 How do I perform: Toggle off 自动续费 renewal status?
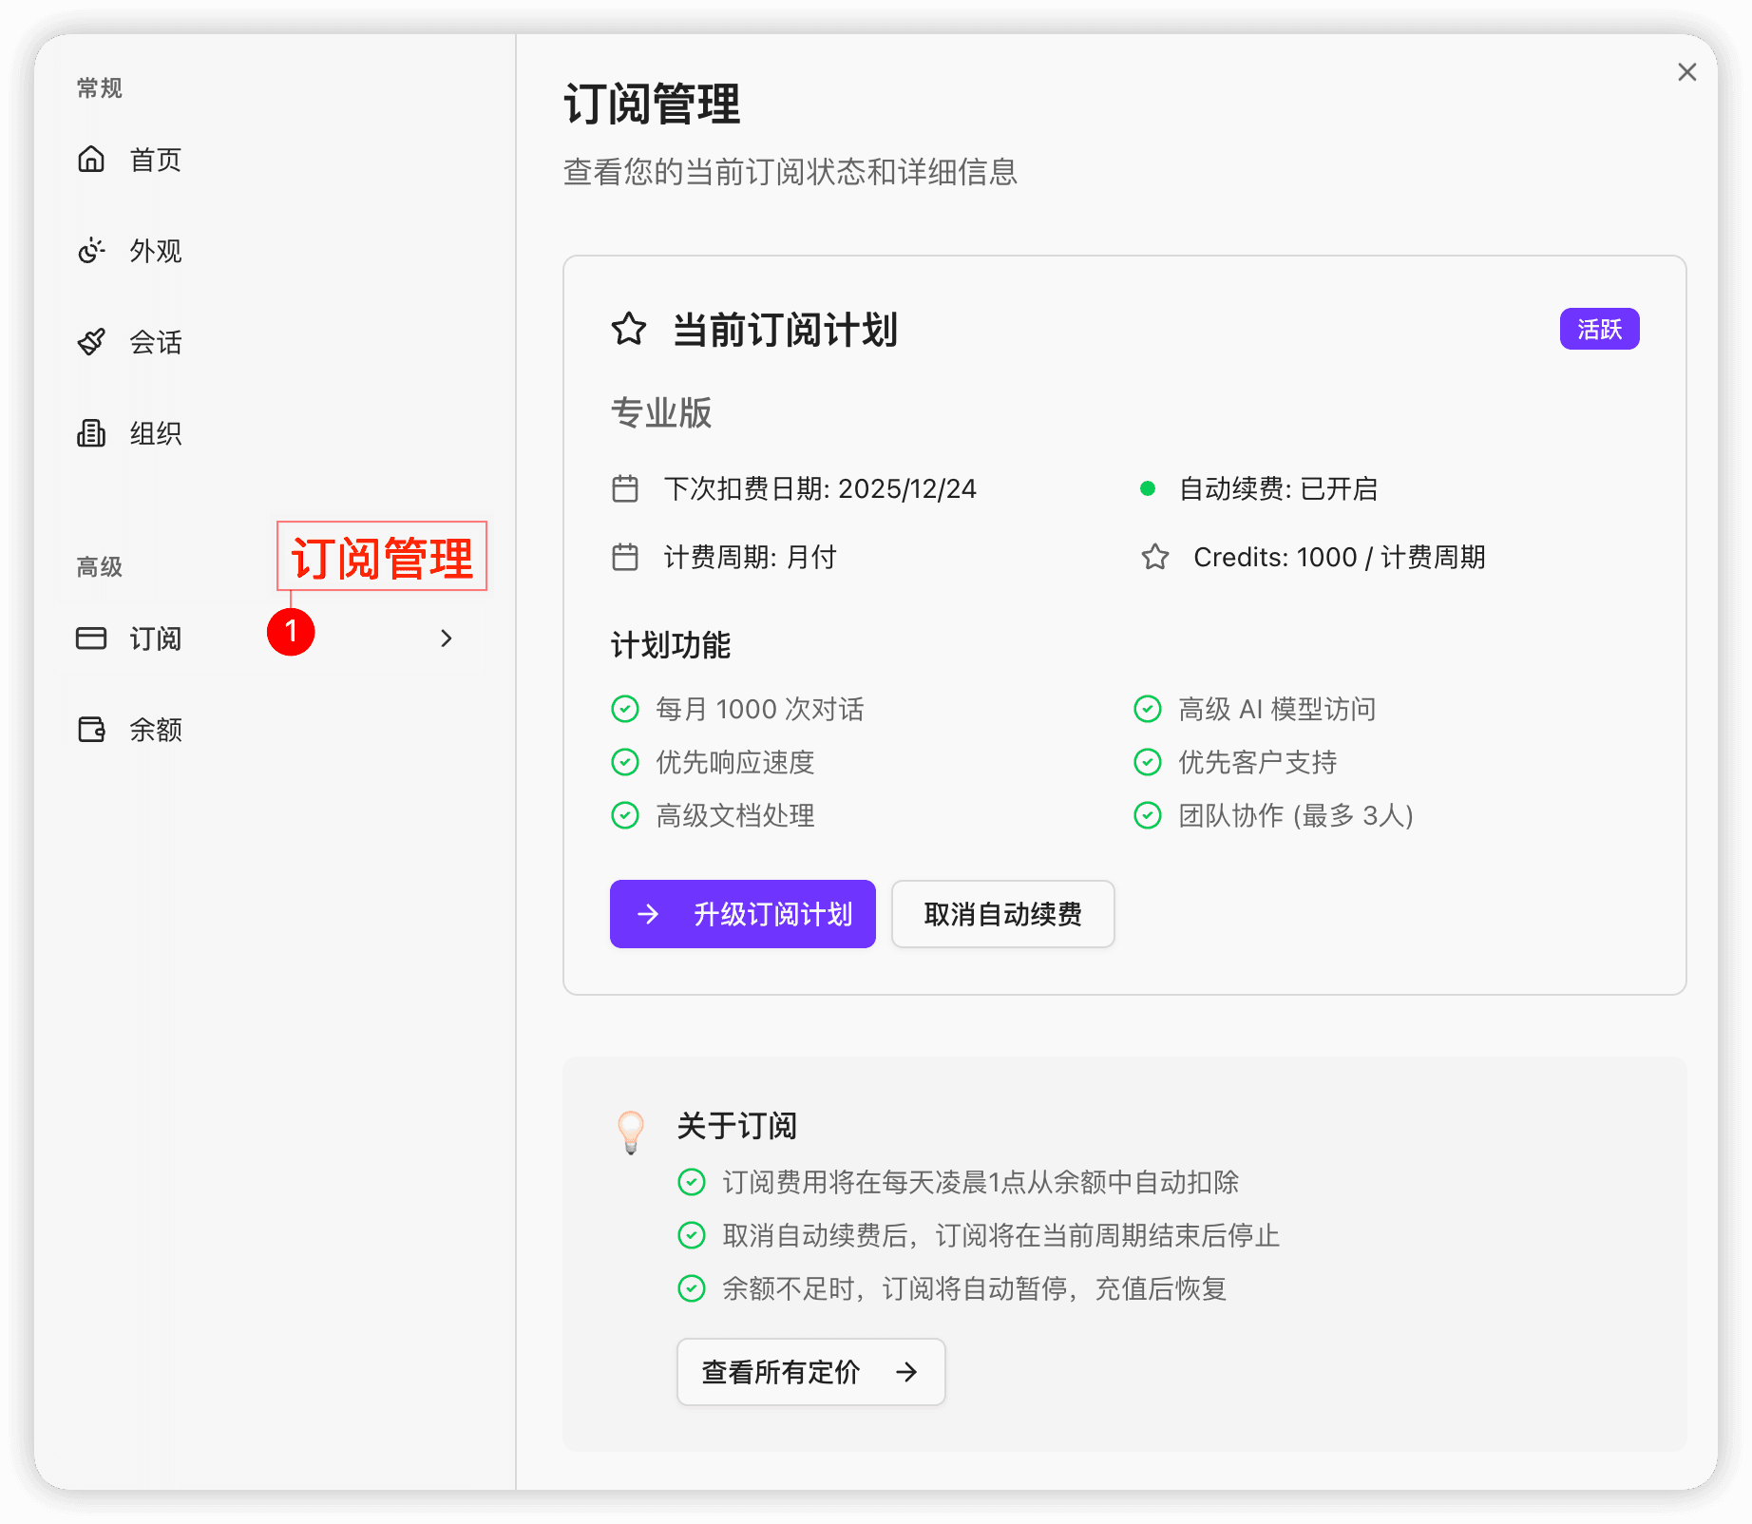tap(1149, 488)
